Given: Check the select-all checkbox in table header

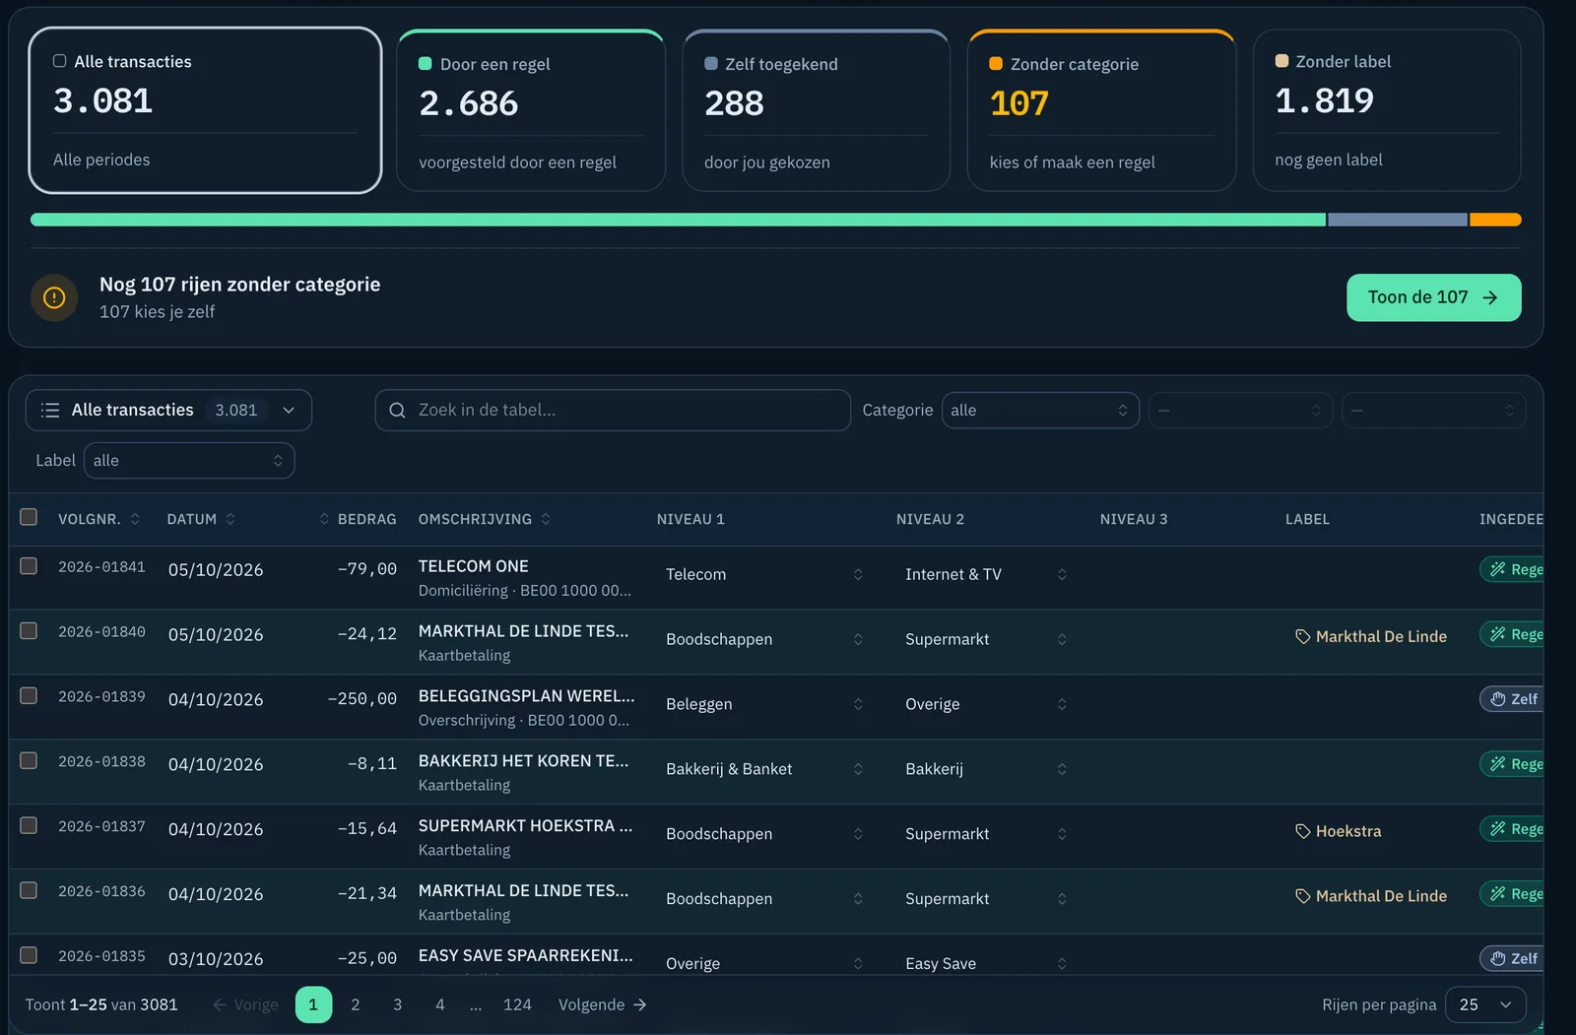Looking at the screenshot, I should (x=29, y=517).
